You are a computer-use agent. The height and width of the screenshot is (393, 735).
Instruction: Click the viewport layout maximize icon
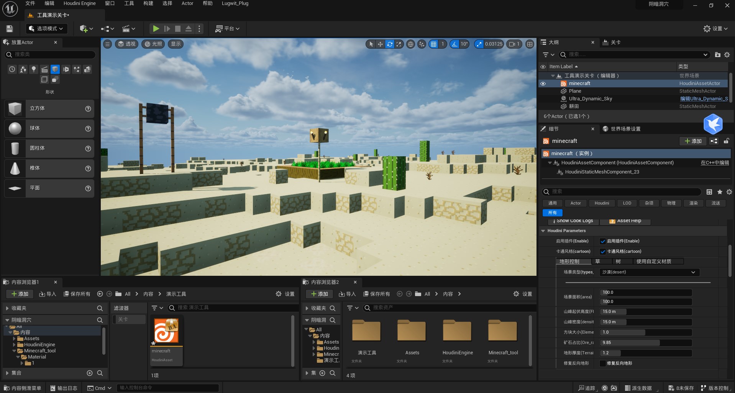[530, 44]
